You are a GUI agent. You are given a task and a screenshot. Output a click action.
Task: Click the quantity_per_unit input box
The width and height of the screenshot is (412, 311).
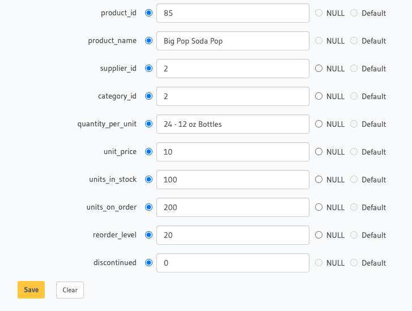tap(232, 124)
